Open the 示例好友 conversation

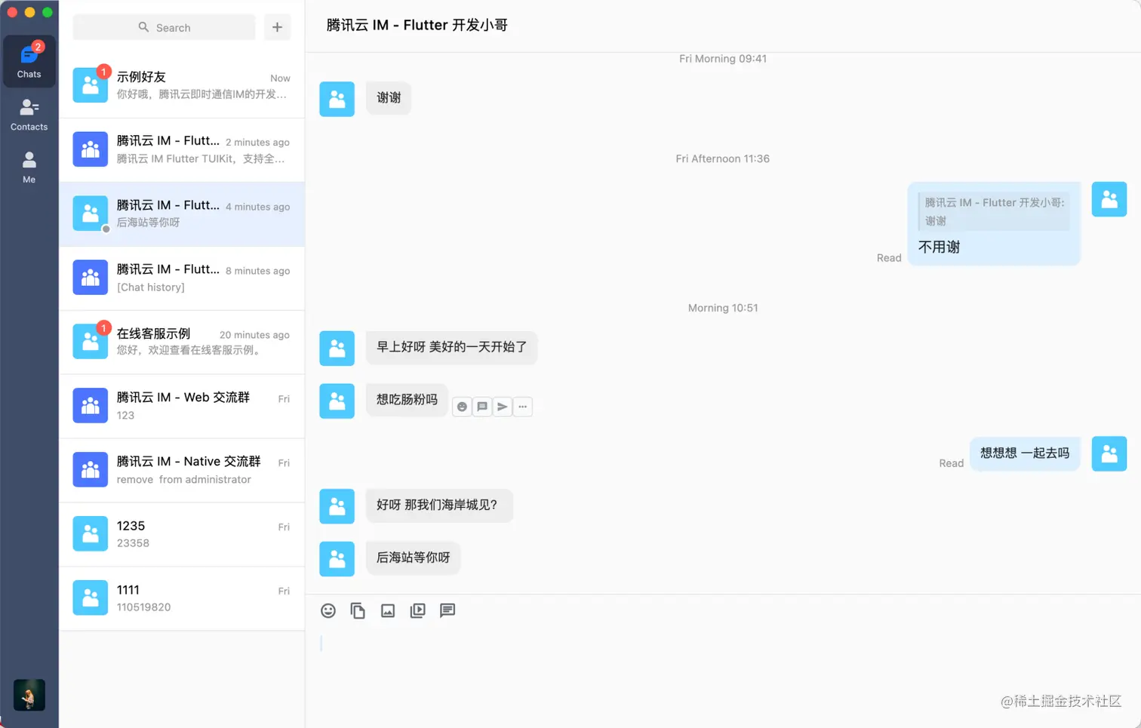(x=182, y=85)
